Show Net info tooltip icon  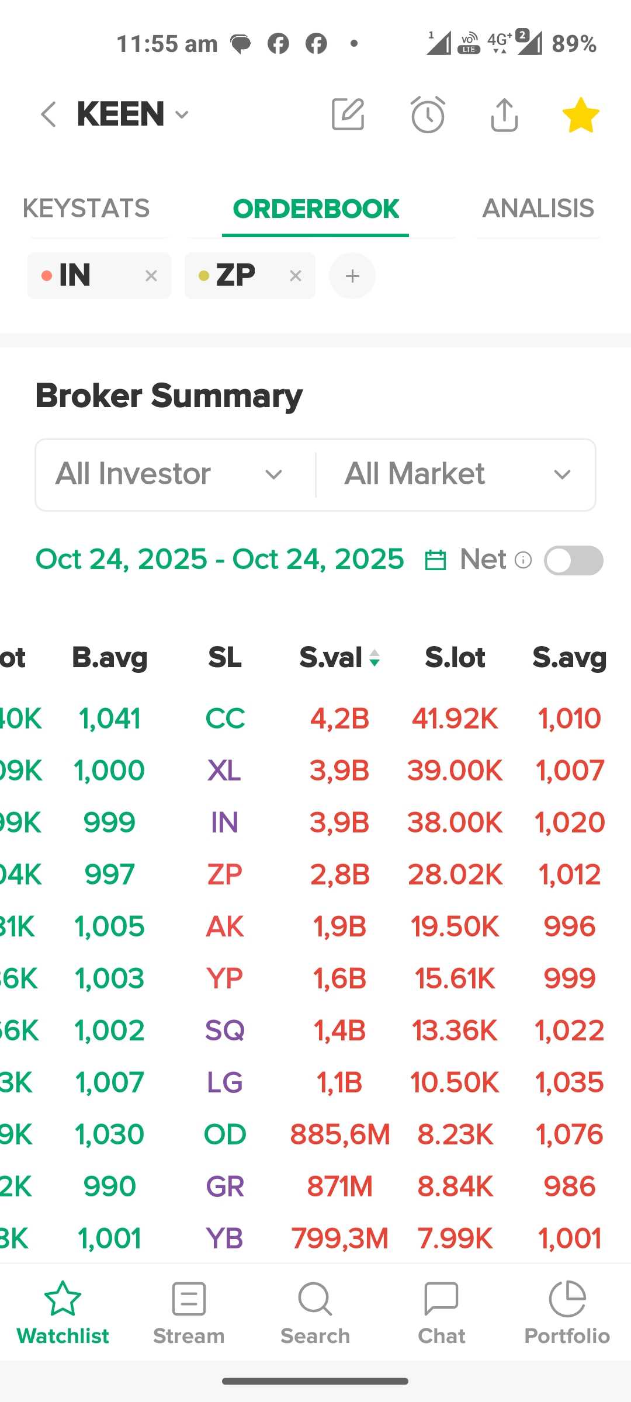pos(523,560)
